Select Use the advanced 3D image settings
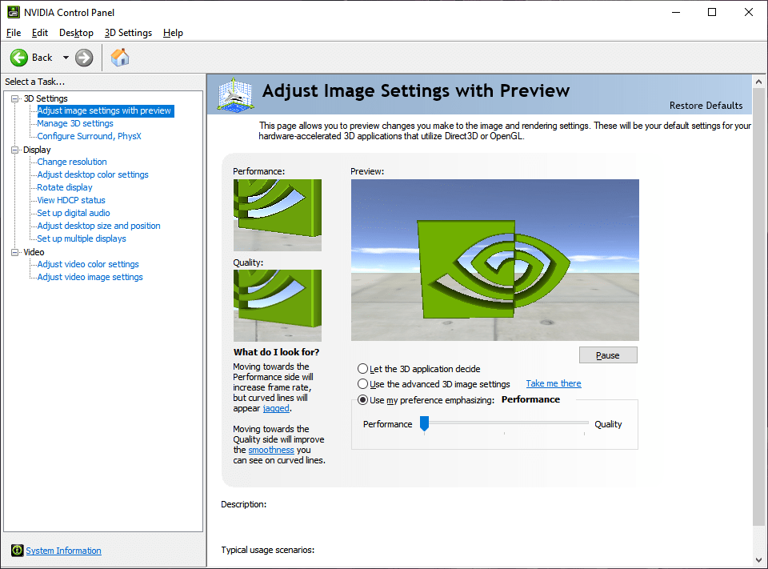 [362, 384]
